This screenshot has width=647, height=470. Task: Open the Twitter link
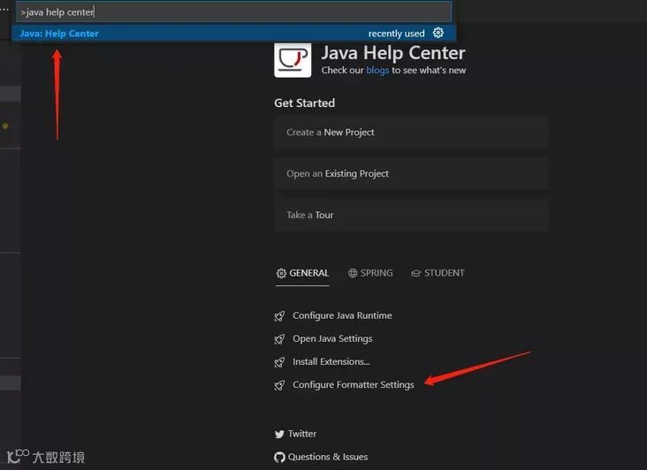302,434
